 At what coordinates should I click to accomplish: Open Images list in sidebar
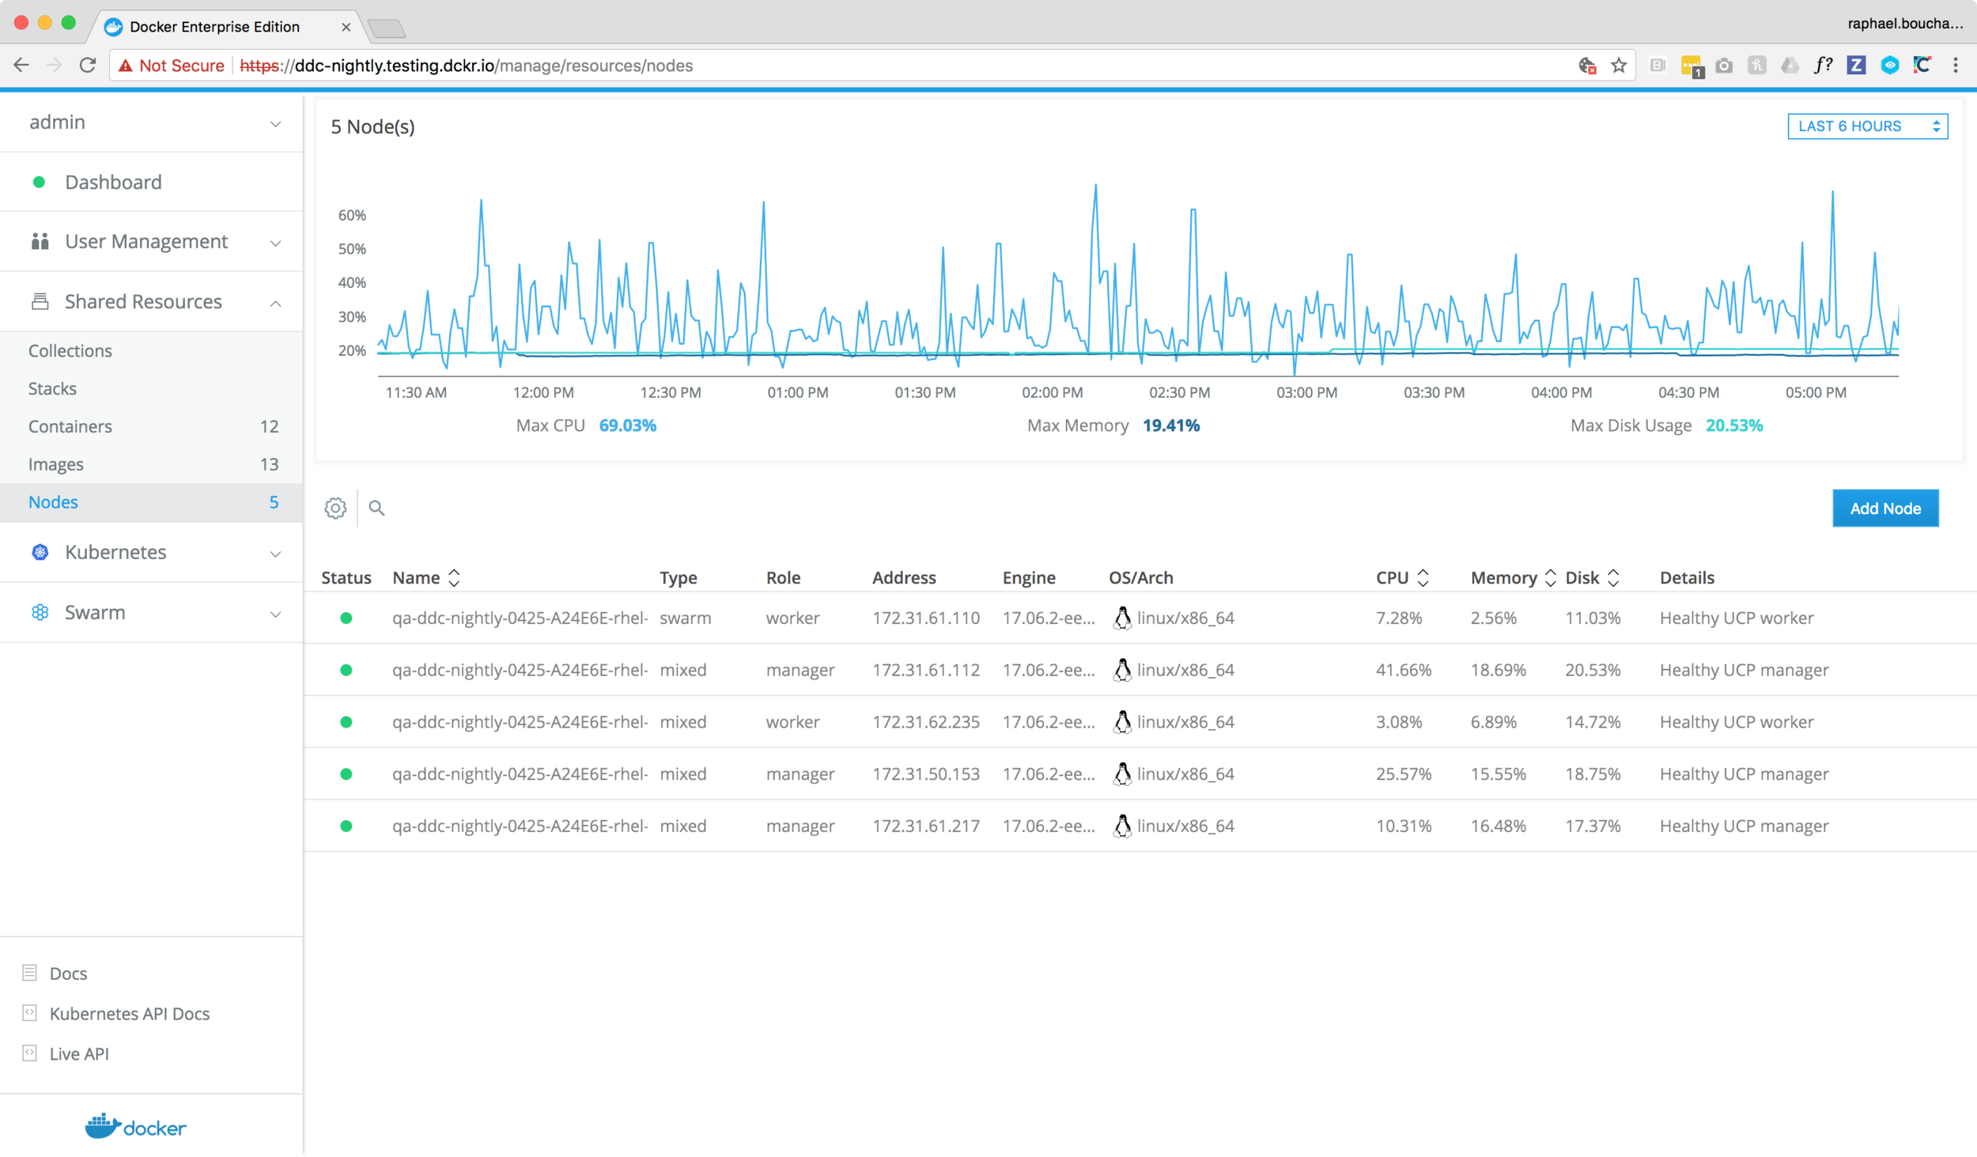coord(151,464)
